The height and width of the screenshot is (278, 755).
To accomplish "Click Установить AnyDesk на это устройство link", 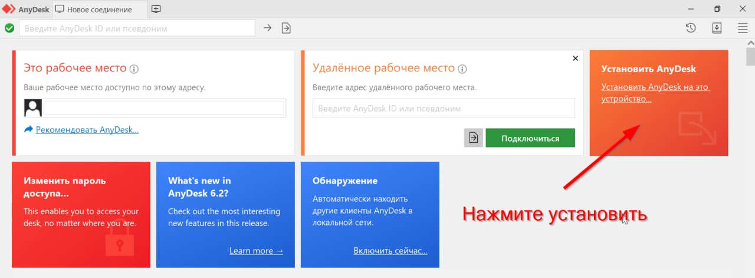I will click(x=655, y=93).
